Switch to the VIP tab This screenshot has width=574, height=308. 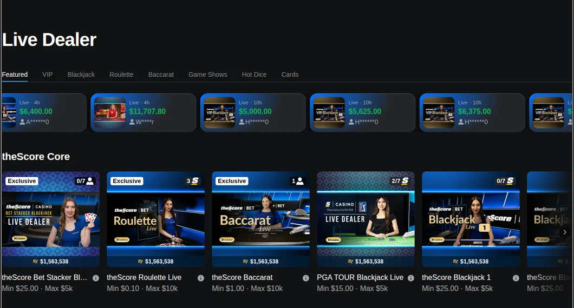click(48, 75)
